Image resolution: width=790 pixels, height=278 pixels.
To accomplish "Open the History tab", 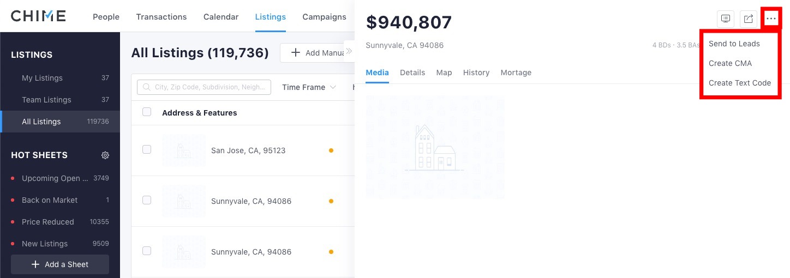I will click(x=476, y=72).
